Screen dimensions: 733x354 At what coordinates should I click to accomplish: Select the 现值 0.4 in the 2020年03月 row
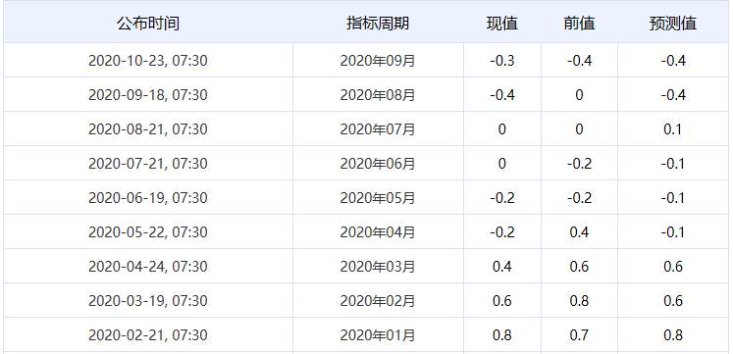[x=502, y=266]
